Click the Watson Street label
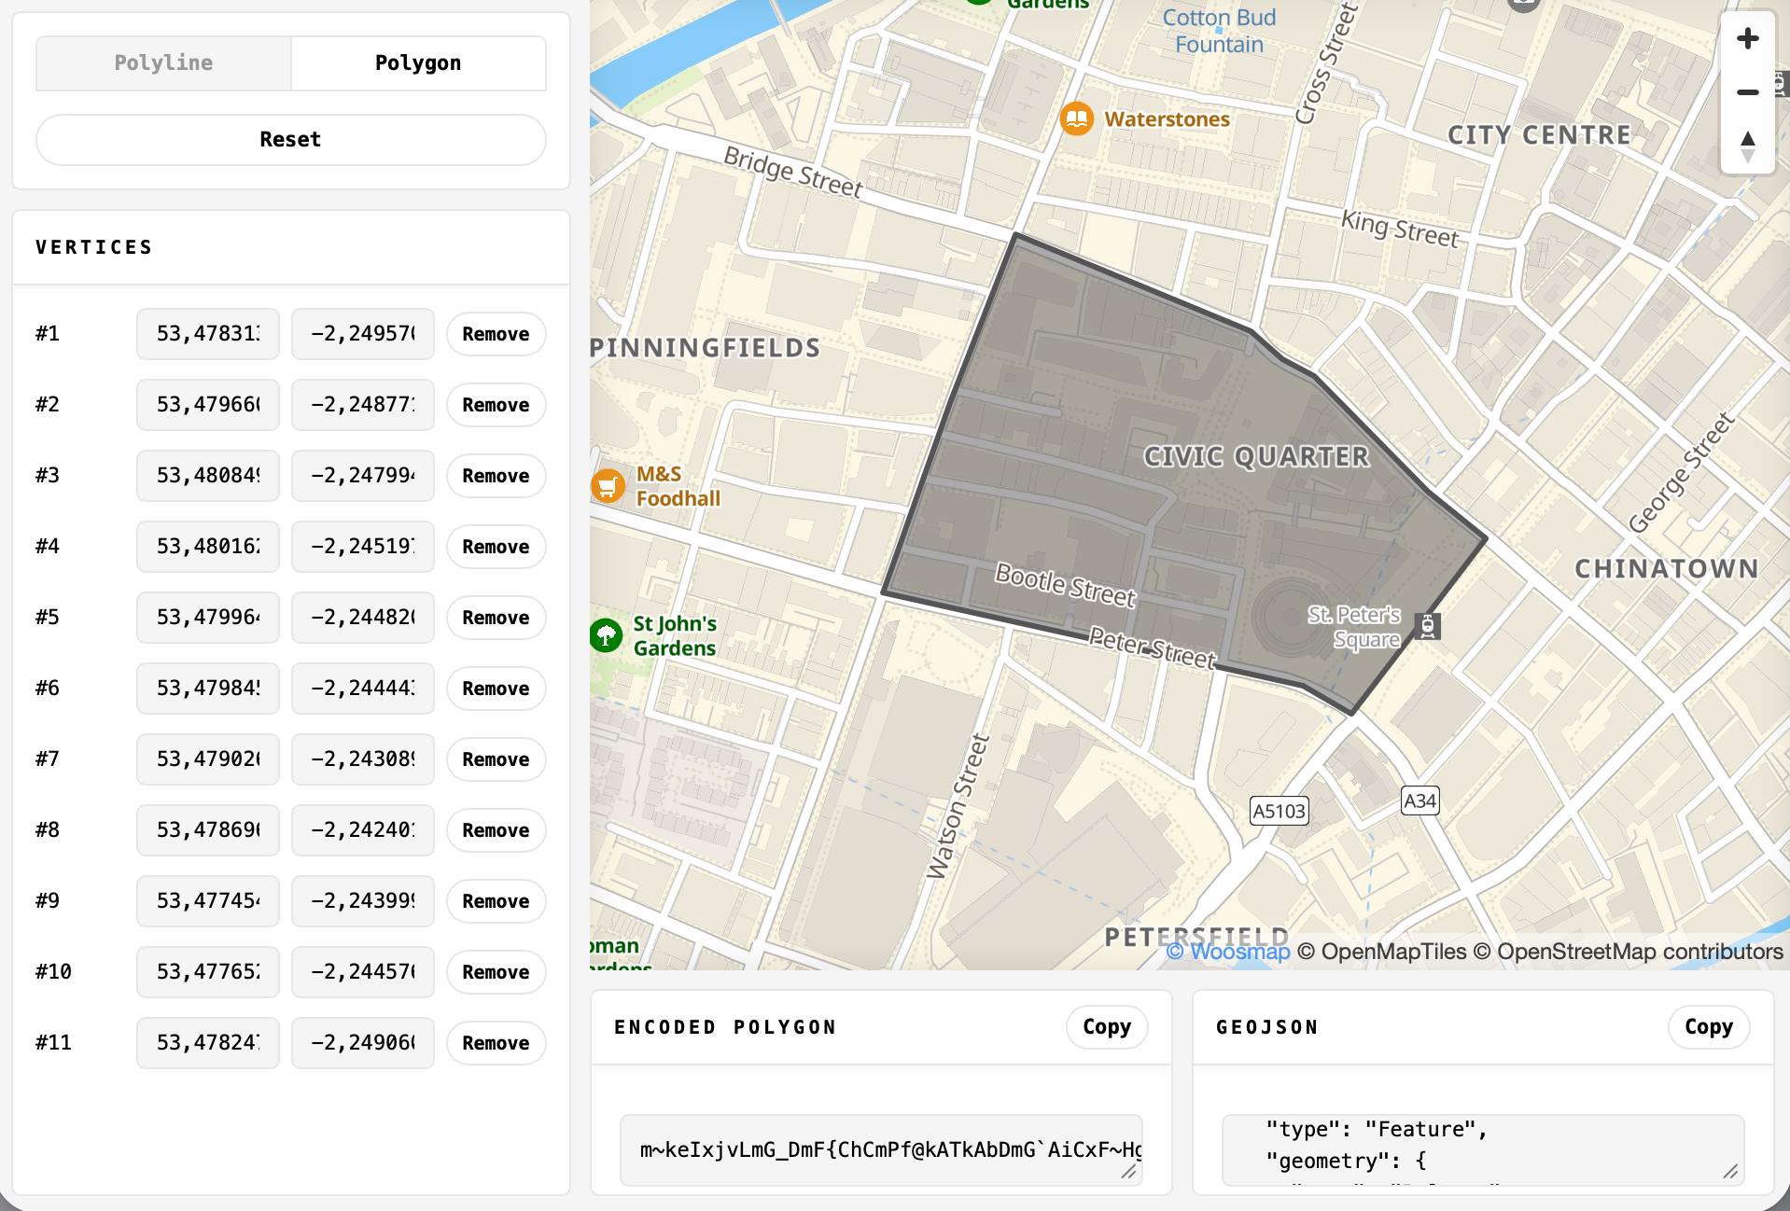Image resolution: width=1790 pixels, height=1211 pixels. click(x=957, y=807)
